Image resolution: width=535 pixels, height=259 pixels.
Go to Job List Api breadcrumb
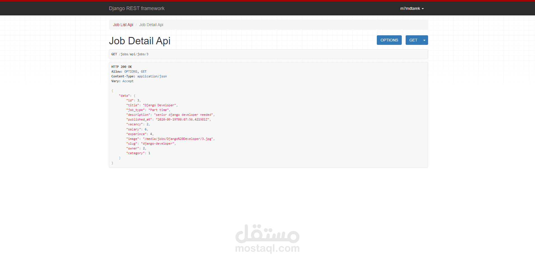coord(123,25)
